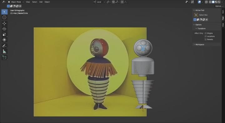Open the Options button in header
Screen dimensions: 225x123
point(219,6)
